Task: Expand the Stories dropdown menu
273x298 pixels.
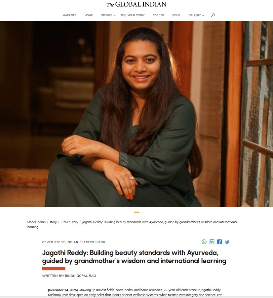Action: [x=108, y=15]
